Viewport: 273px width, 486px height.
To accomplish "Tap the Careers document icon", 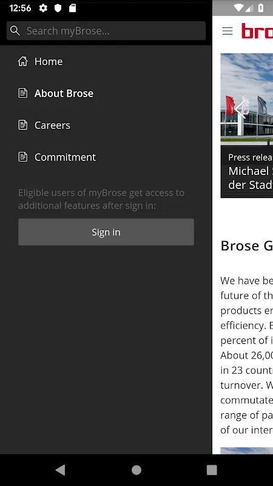I will tap(23, 125).
